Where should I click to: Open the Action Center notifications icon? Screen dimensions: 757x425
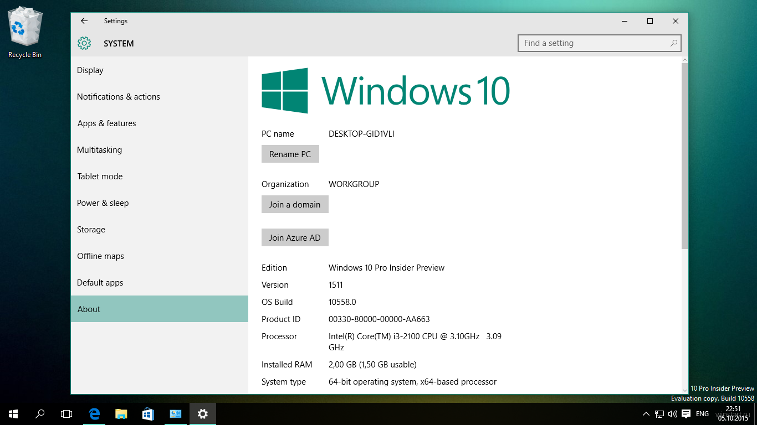click(686, 414)
